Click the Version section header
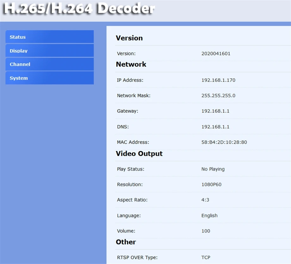Viewport: 291px width, 264px height. pos(129,38)
